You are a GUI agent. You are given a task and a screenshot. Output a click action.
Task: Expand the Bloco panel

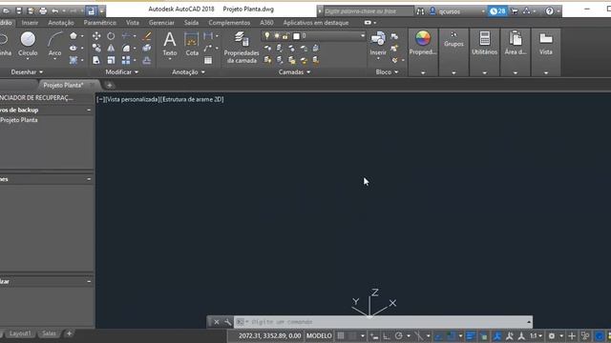coord(387,72)
